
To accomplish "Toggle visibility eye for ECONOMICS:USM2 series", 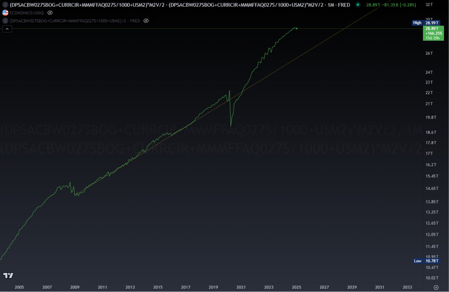I will coord(50,13).
